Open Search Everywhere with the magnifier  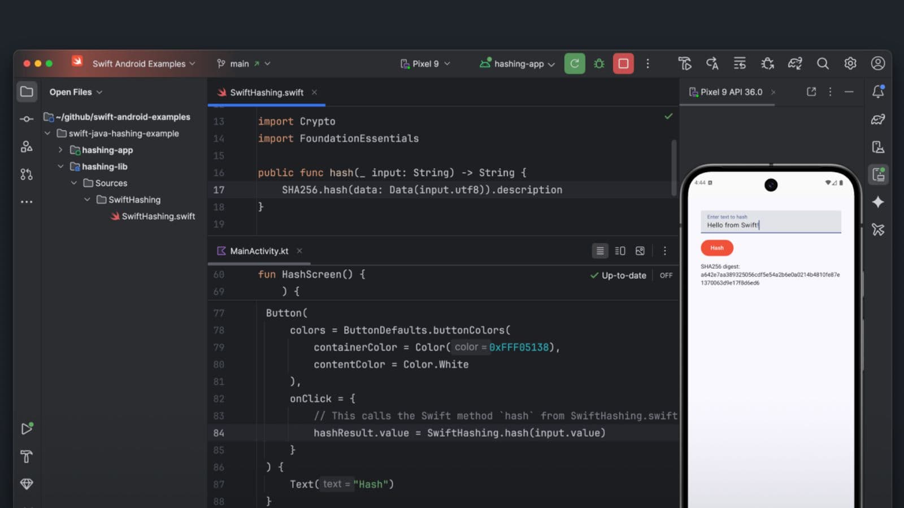tap(823, 63)
